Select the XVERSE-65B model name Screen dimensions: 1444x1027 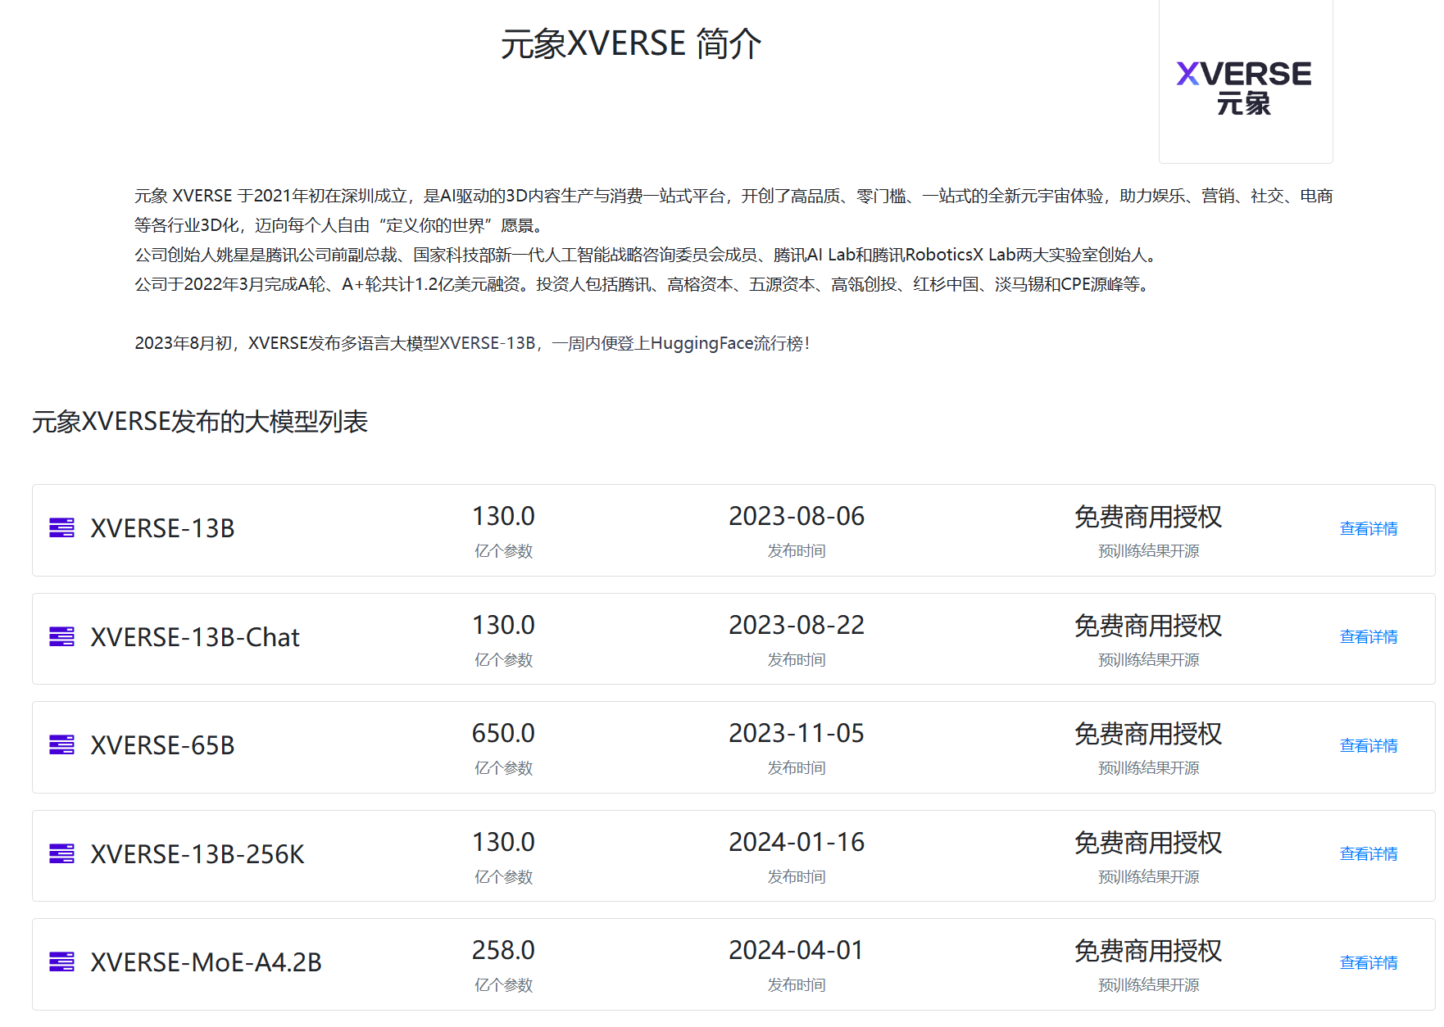162,745
